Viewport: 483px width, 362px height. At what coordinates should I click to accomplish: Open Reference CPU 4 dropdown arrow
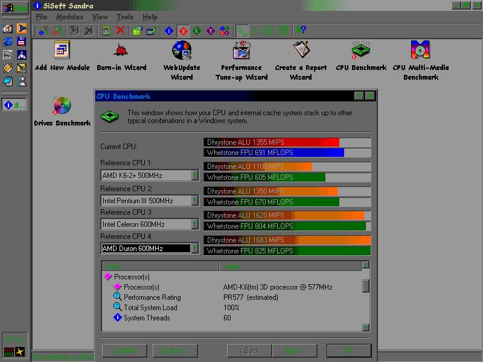(x=195, y=248)
